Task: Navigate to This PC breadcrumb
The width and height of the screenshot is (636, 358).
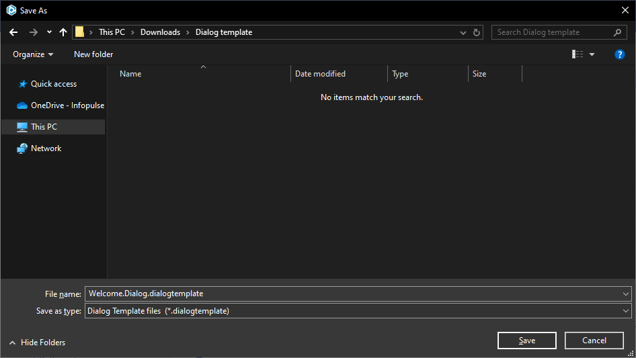Action: [x=112, y=32]
